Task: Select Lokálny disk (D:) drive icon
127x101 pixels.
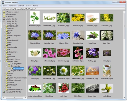Action: coord(4,21)
